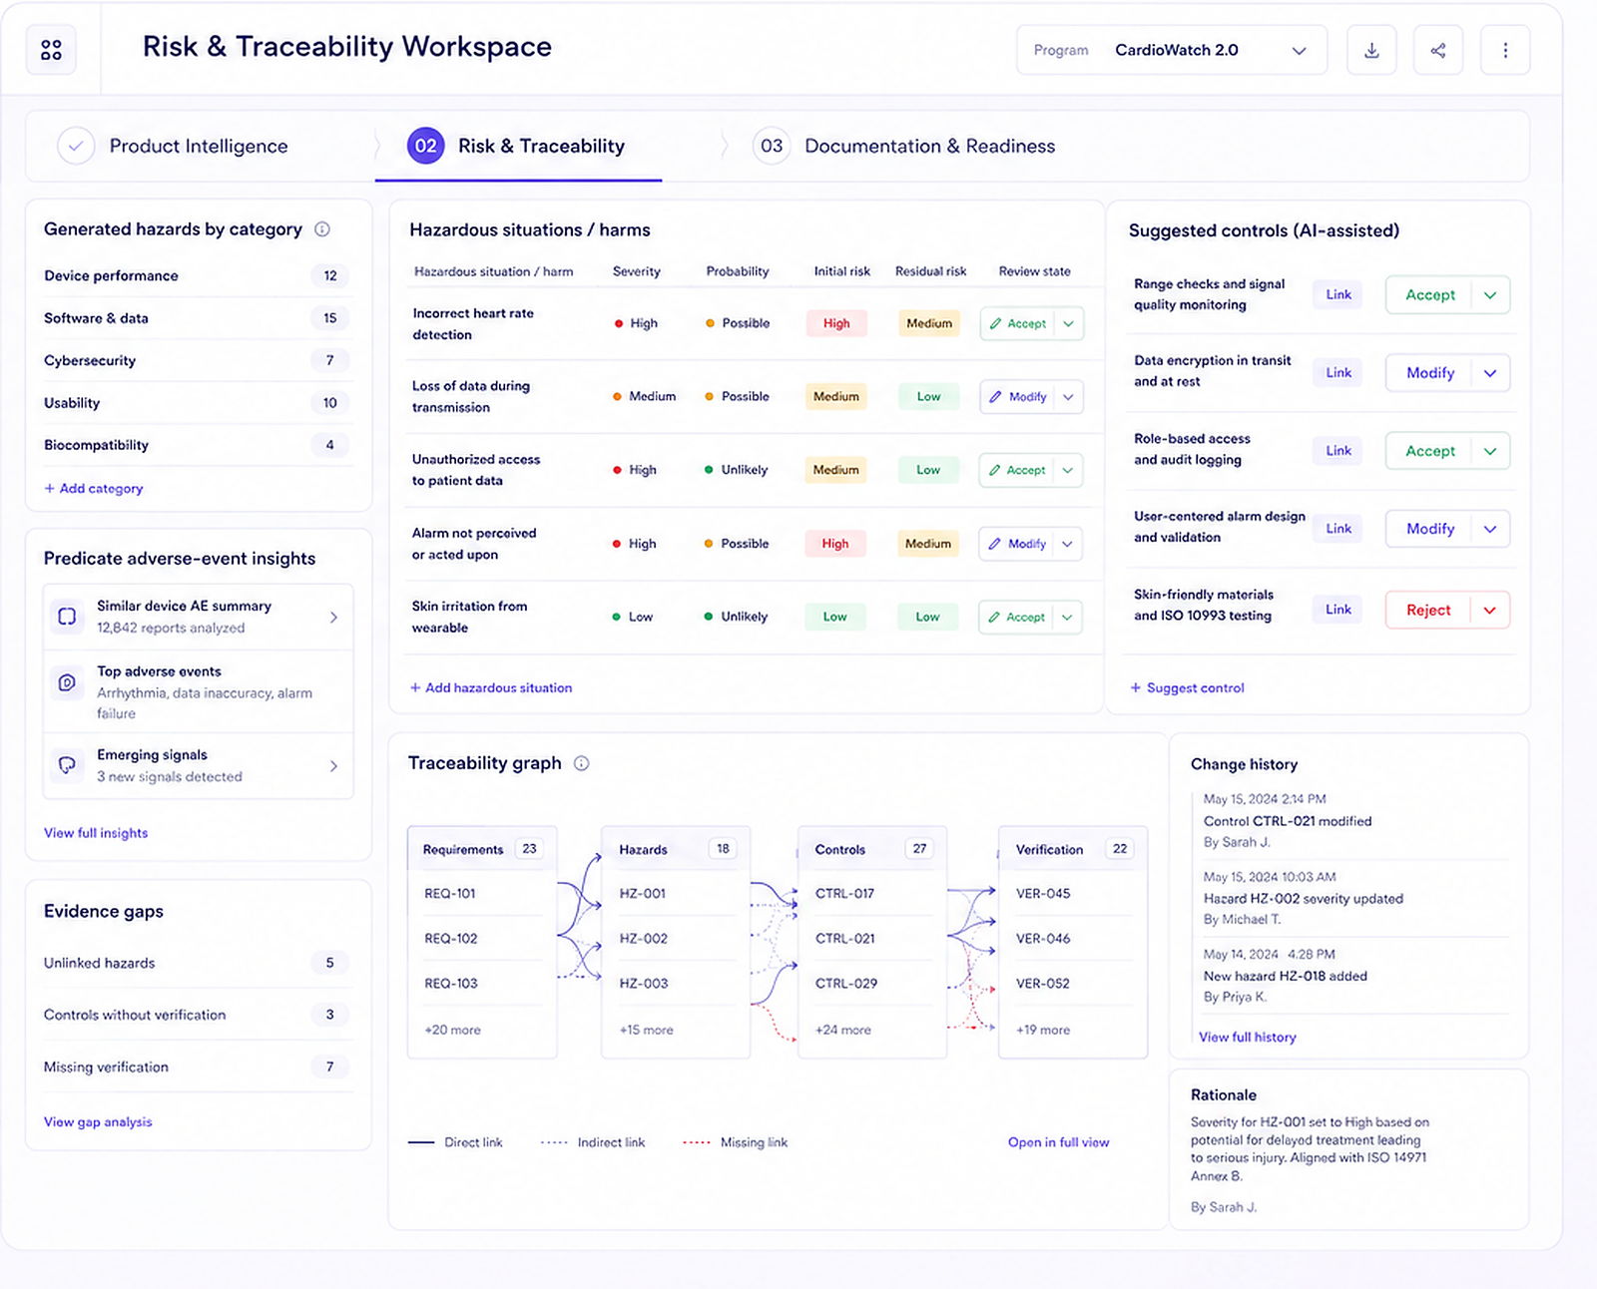Expand Emerging signals chevron
1597x1289 pixels.
[x=333, y=766]
